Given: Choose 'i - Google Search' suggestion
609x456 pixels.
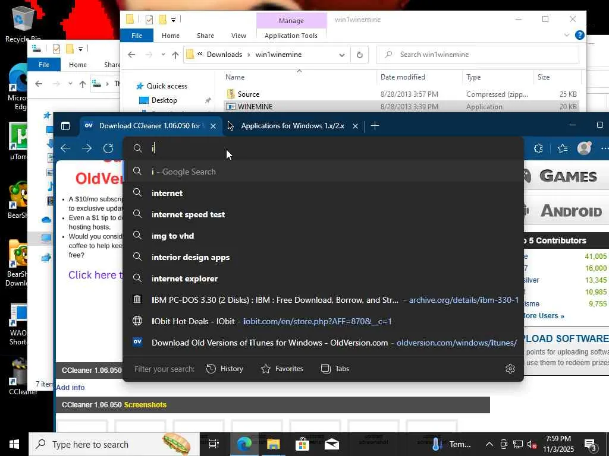Looking at the screenshot, I should click(323, 172).
